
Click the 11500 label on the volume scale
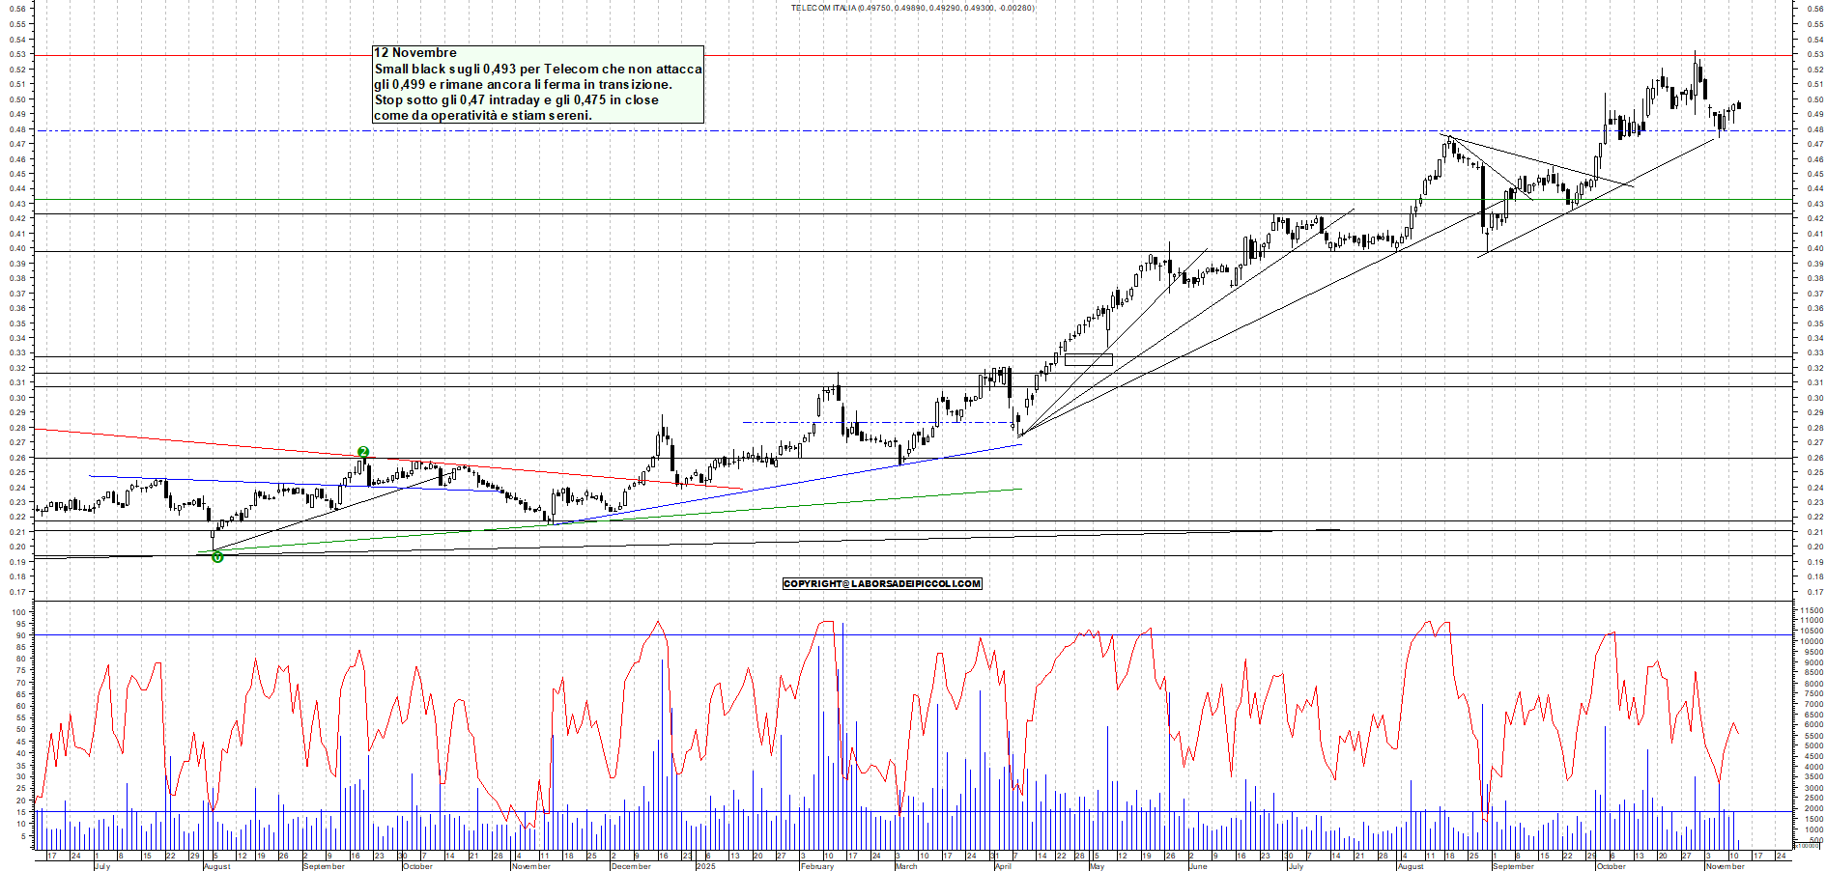pyautogui.click(x=1813, y=609)
